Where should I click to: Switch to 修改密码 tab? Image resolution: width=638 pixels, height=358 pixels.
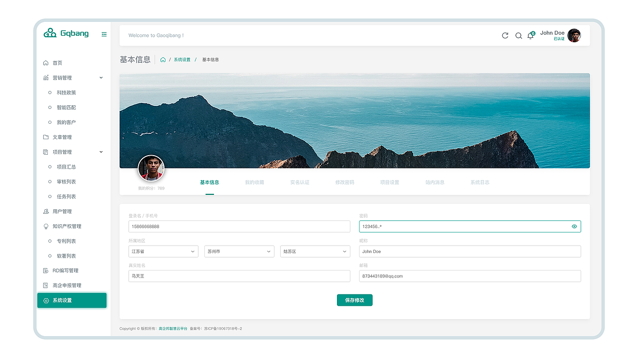point(345,182)
